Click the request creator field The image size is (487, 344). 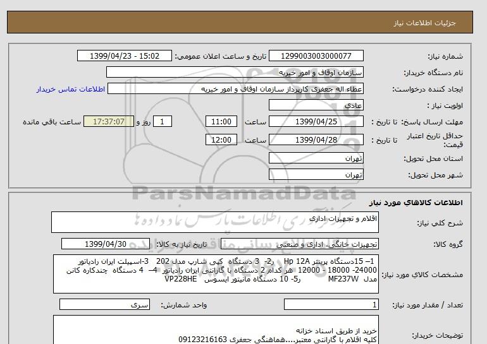click(235, 89)
